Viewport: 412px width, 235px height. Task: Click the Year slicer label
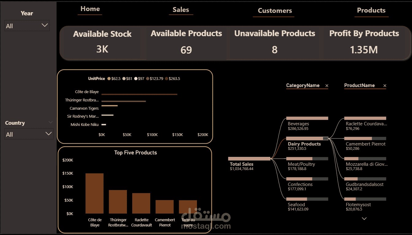(x=27, y=13)
